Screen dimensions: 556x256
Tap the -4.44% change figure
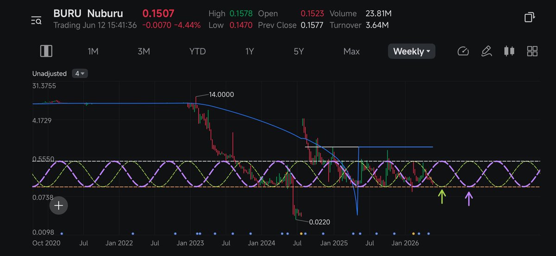click(x=187, y=25)
